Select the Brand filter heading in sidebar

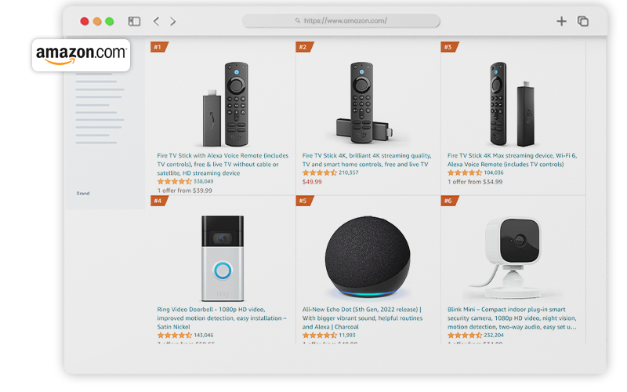click(83, 193)
